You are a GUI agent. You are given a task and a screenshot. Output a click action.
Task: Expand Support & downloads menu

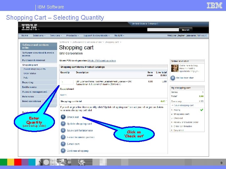click(96, 35)
